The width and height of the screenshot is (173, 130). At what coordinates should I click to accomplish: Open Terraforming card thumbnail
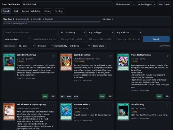(123, 112)
